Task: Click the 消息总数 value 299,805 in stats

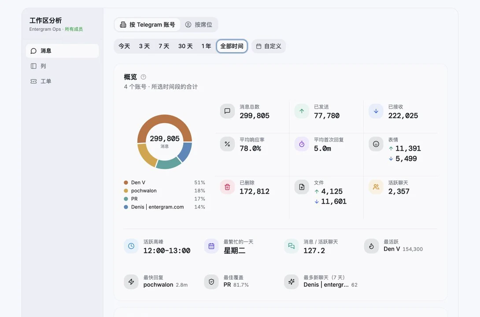Action: [255, 116]
